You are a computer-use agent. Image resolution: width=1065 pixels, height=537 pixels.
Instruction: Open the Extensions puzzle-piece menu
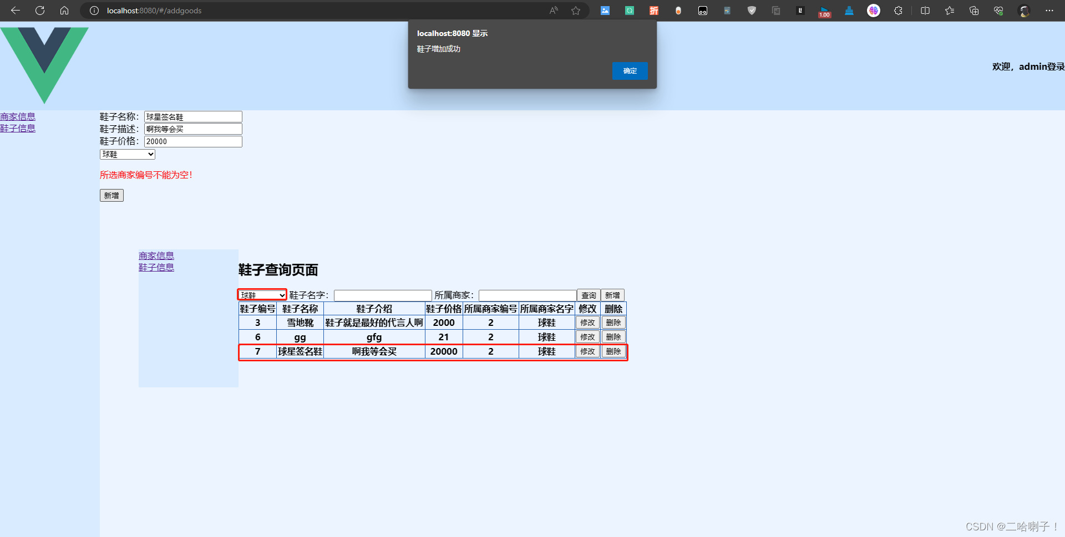(898, 11)
